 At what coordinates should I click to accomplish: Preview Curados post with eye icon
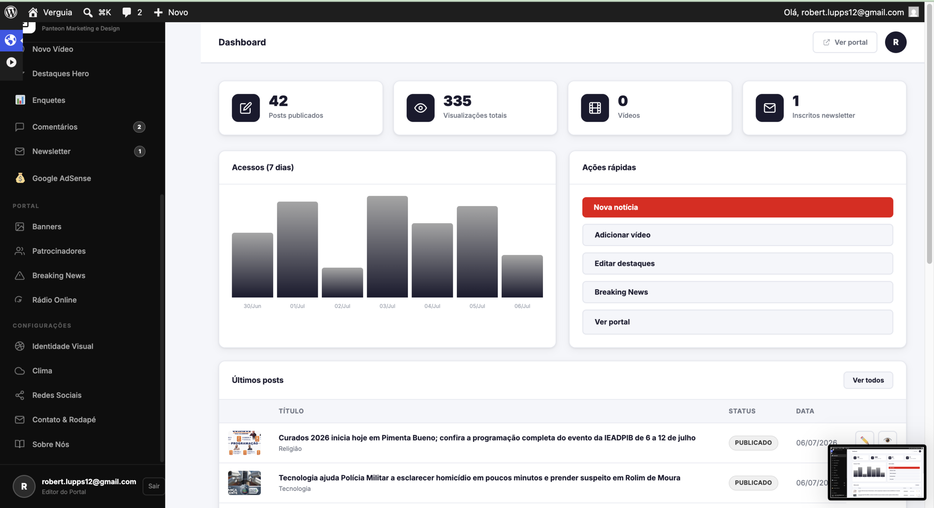tap(887, 439)
